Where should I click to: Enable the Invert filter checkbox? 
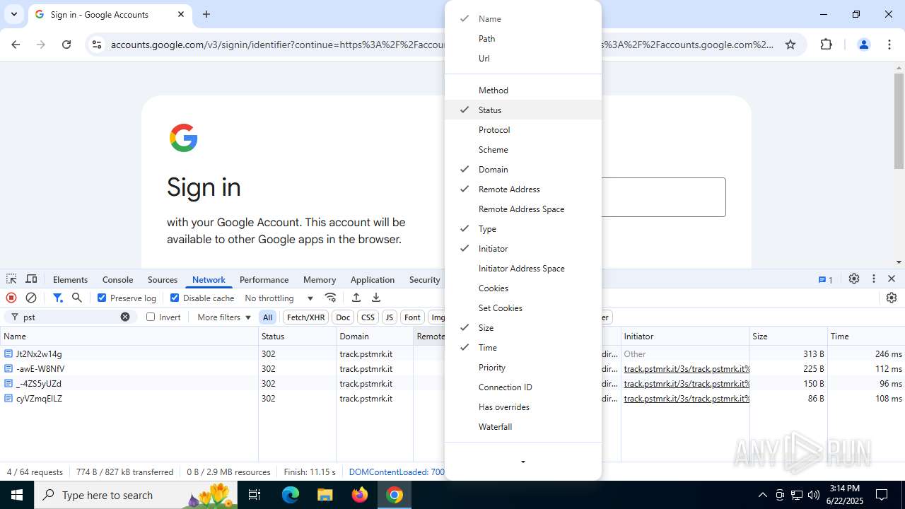coord(151,317)
